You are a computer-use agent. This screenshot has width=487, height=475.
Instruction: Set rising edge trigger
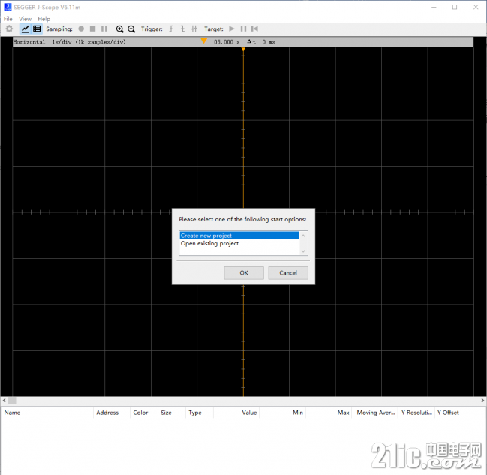click(x=171, y=29)
